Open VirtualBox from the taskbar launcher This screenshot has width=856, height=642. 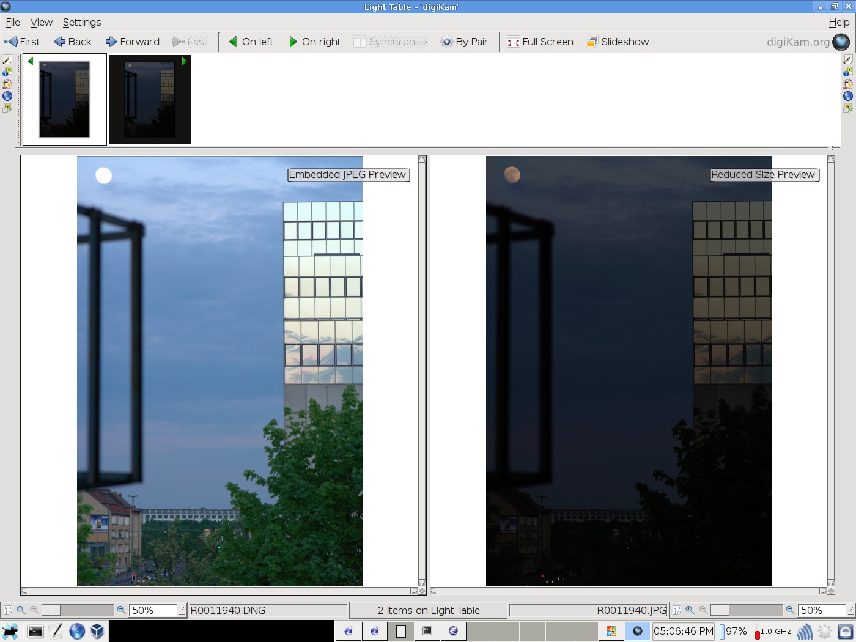pos(97,631)
